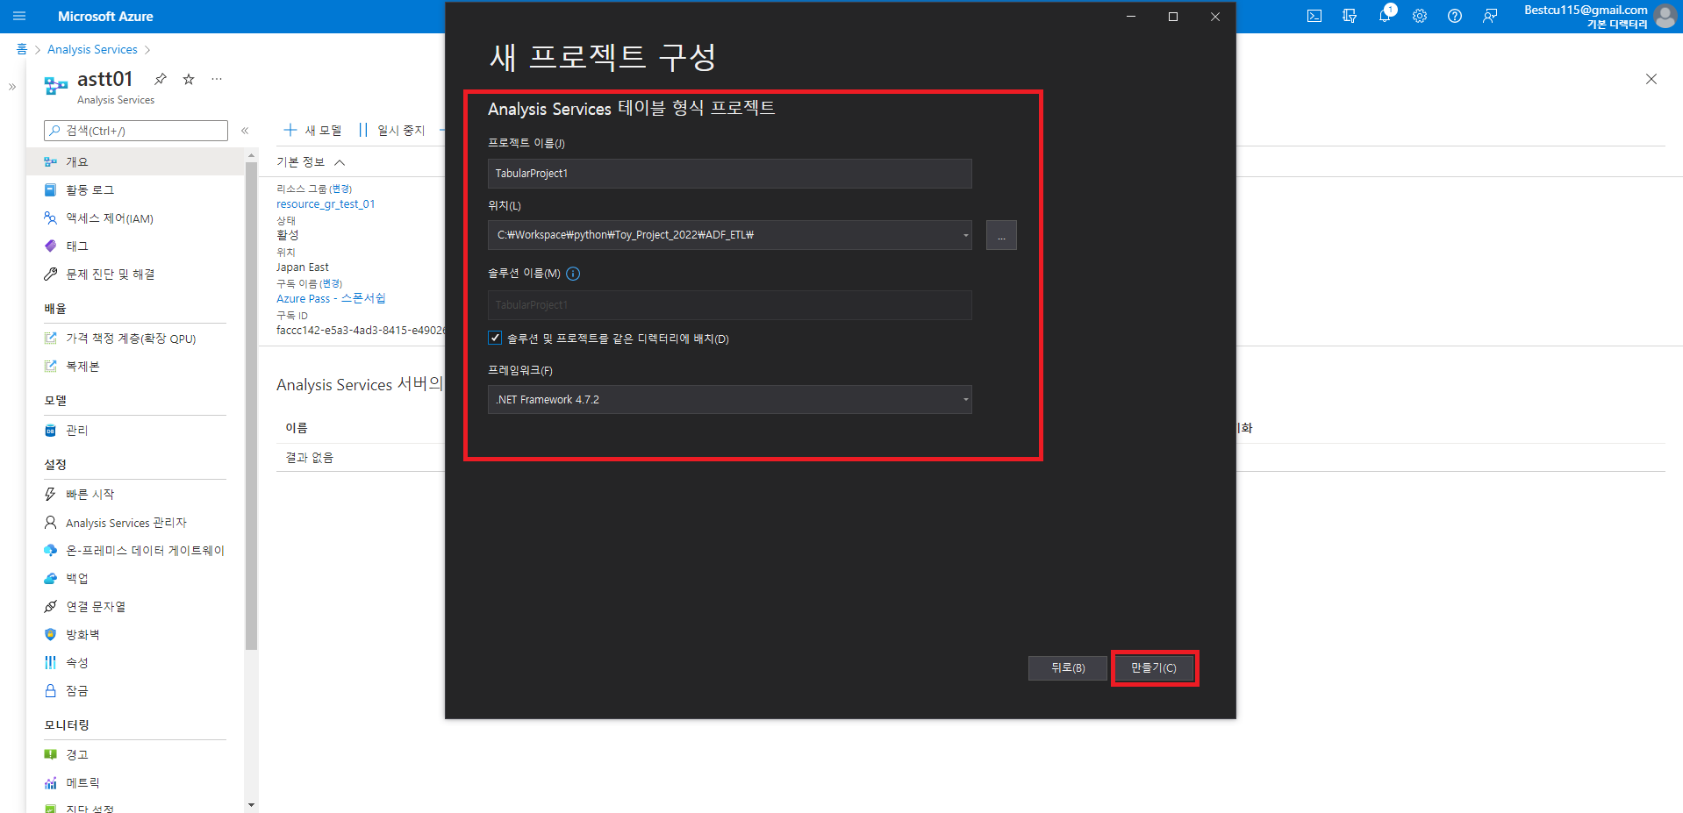The height and width of the screenshot is (813, 1683).
Task: Expand the Azure side panel chevrons
Action: 12,87
